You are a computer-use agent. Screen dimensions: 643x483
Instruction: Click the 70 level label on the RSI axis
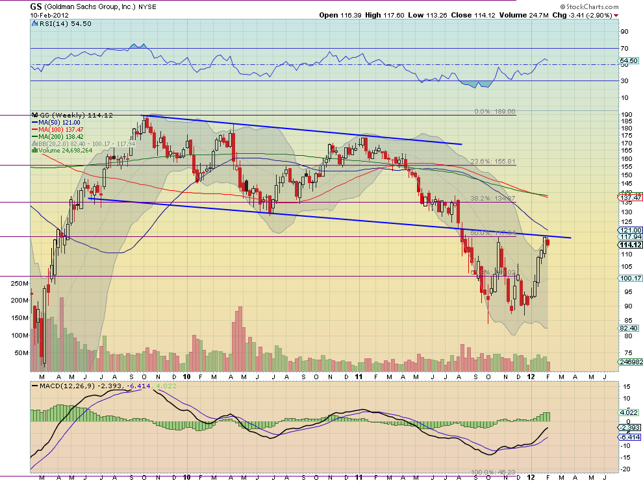click(625, 49)
